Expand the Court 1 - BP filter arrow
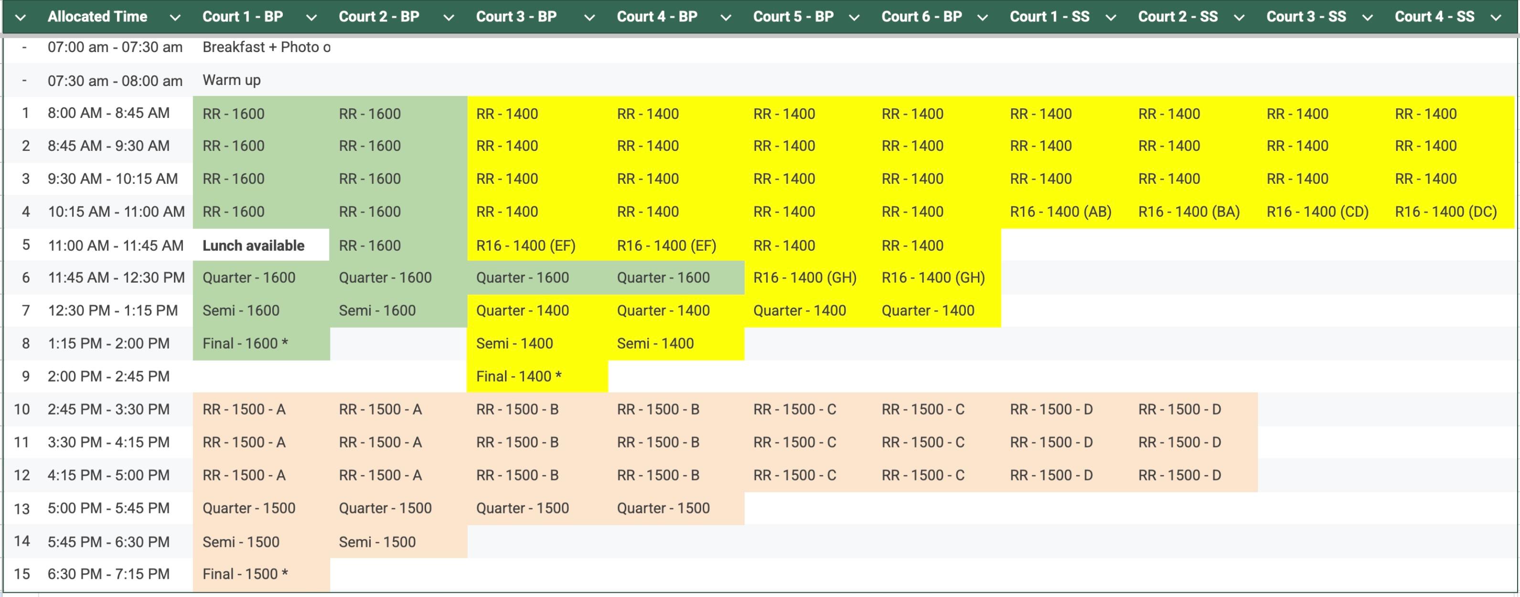This screenshot has height=597, width=1520. (x=311, y=18)
